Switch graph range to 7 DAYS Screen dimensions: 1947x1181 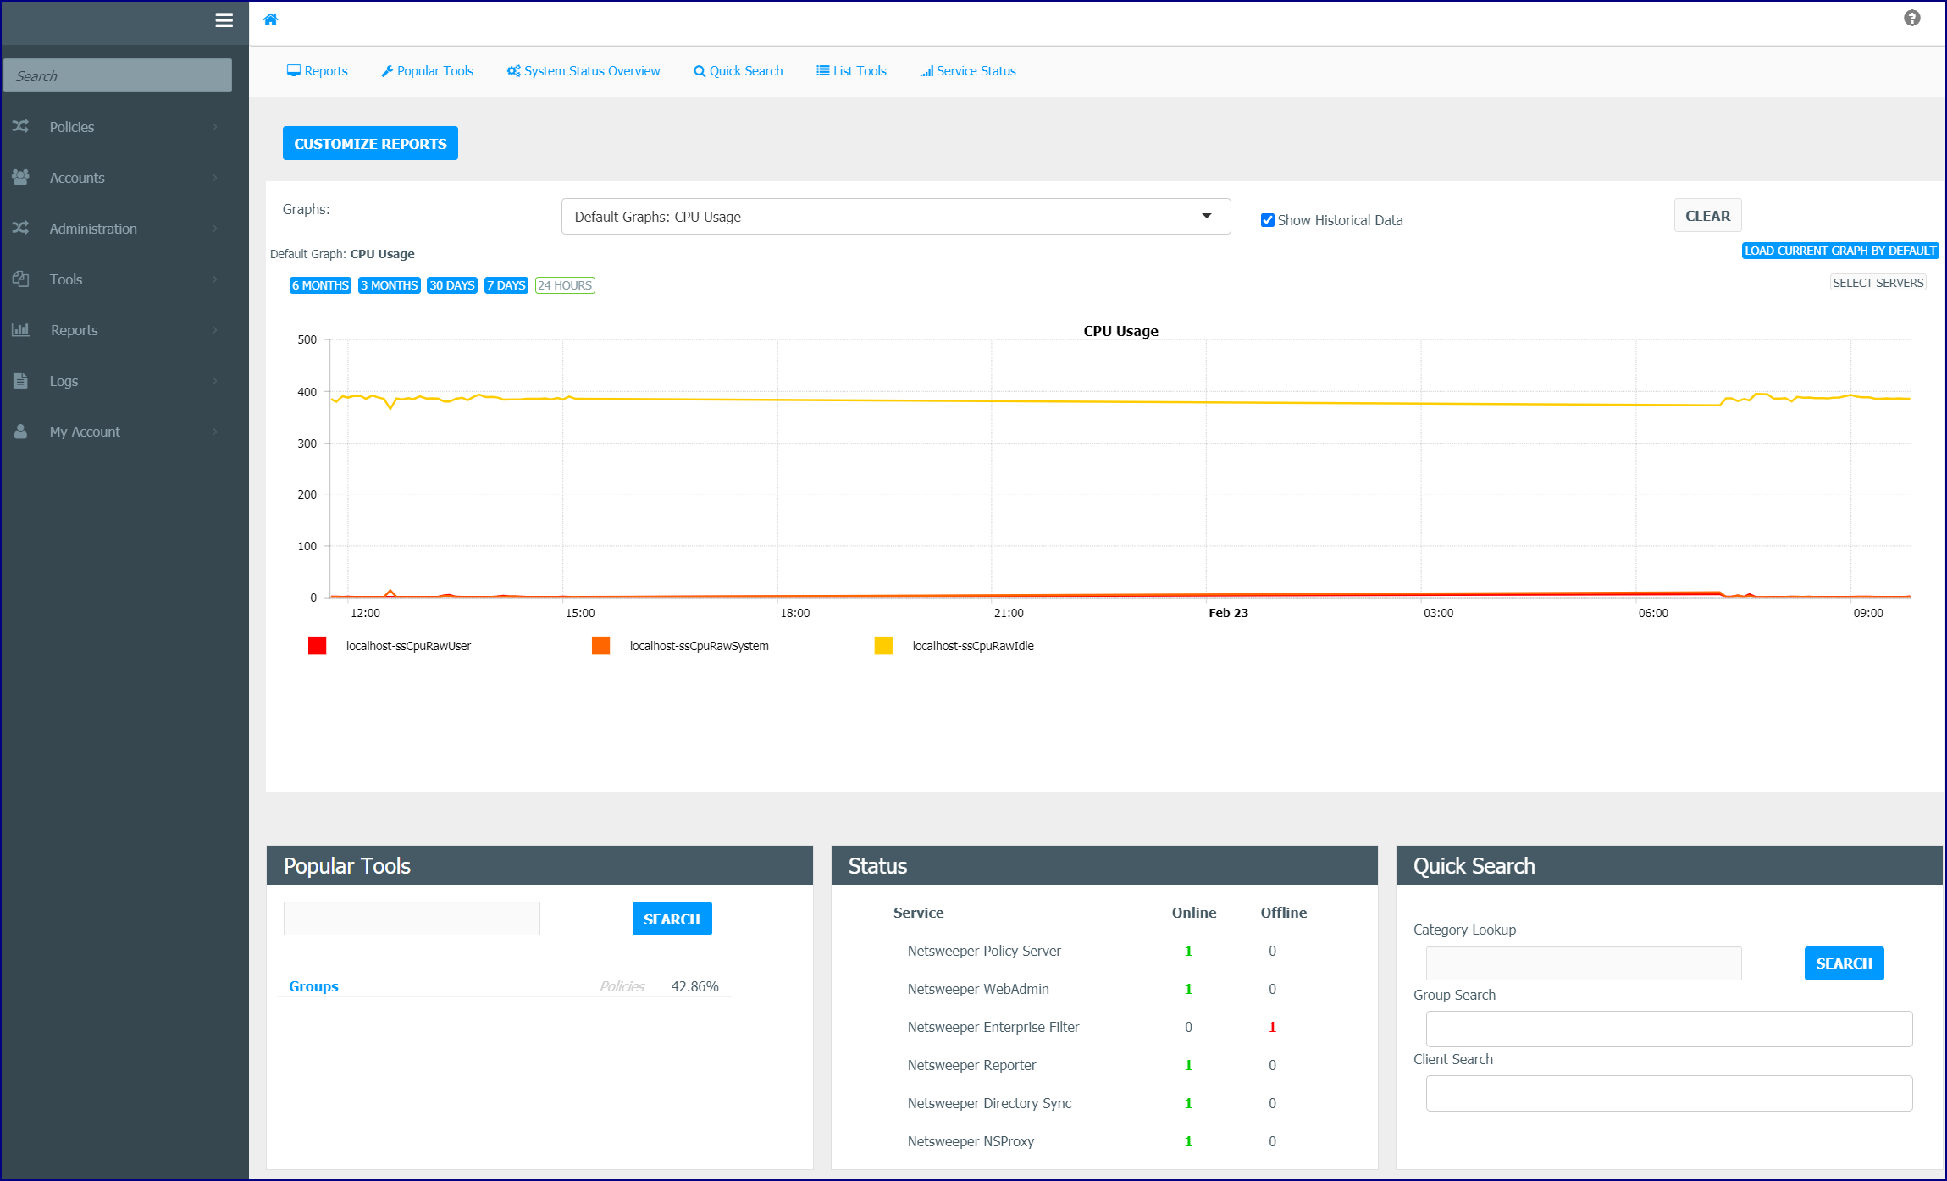point(506,285)
